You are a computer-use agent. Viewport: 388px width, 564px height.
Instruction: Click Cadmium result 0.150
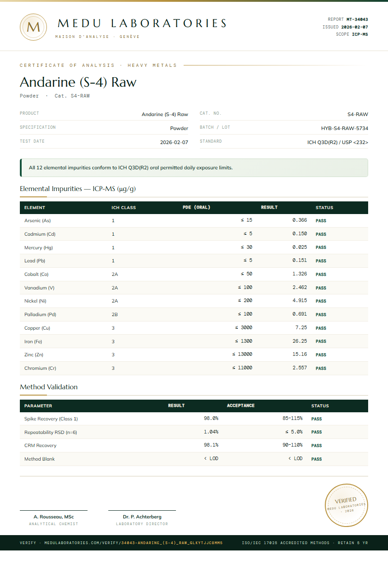tap(300, 234)
